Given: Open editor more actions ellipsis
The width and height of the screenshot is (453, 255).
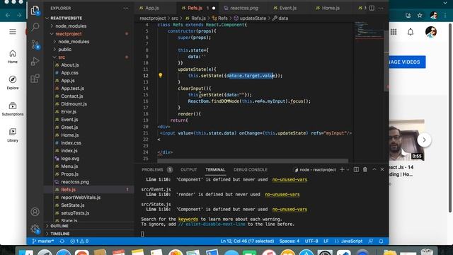Looking at the screenshot, I should (x=381, y=8).
